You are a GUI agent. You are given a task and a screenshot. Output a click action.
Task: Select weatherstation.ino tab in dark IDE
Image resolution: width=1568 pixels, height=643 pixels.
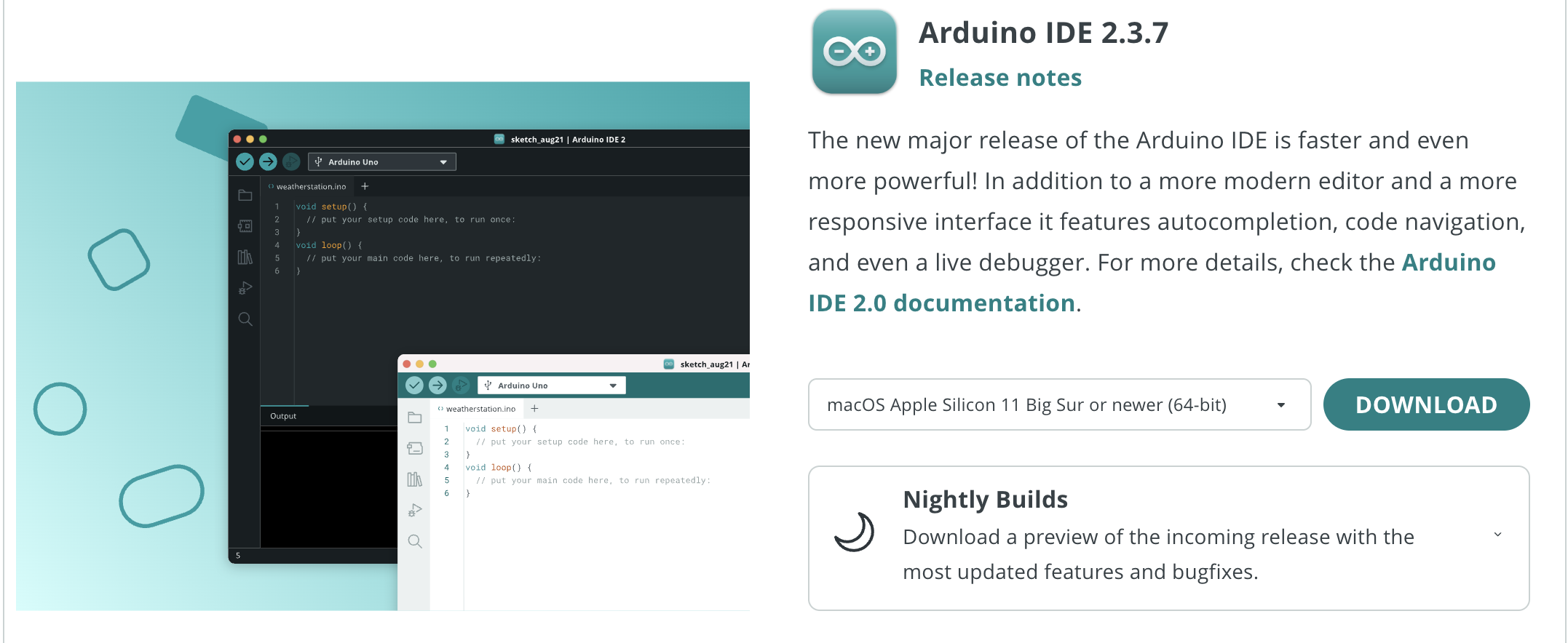(307, 187)
